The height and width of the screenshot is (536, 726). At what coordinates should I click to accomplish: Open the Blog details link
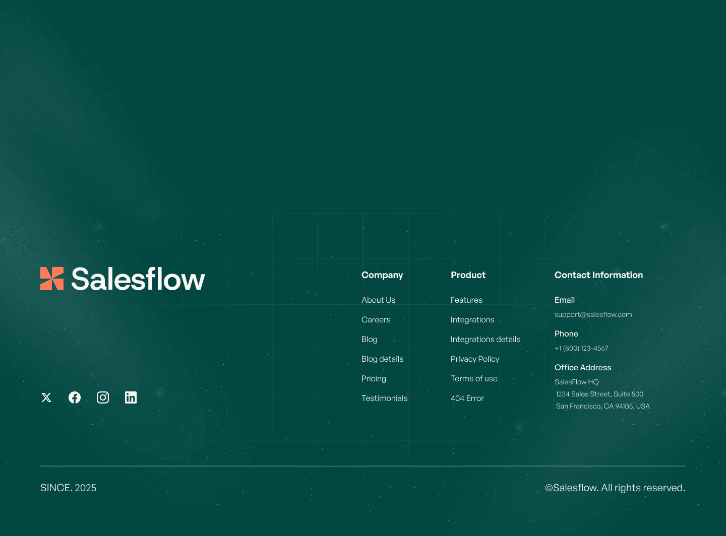tap(382, 359)
